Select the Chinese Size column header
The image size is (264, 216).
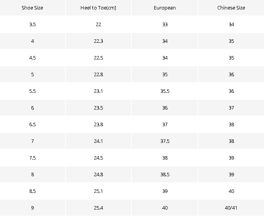(x=231, y=8)
